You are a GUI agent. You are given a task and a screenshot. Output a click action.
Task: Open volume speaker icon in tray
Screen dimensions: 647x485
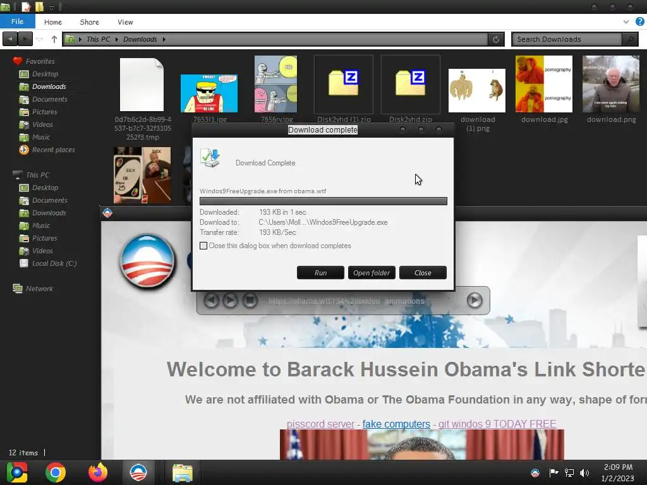click(x=584, y=473)
